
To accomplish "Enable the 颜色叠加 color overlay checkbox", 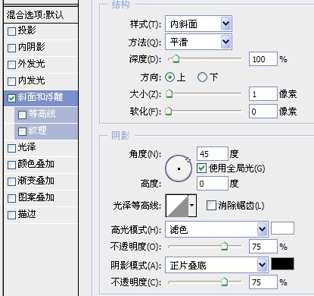I will (x=11, y=165).
